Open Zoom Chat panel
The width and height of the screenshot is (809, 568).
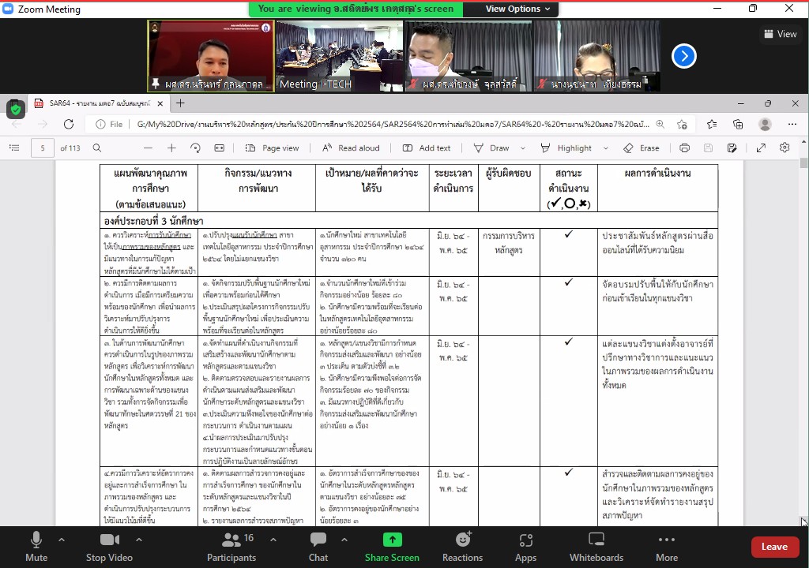[318, 547]
